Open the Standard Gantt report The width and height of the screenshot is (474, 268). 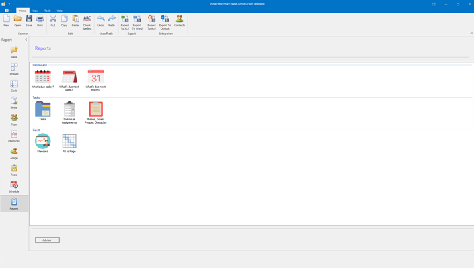[42, 143]
